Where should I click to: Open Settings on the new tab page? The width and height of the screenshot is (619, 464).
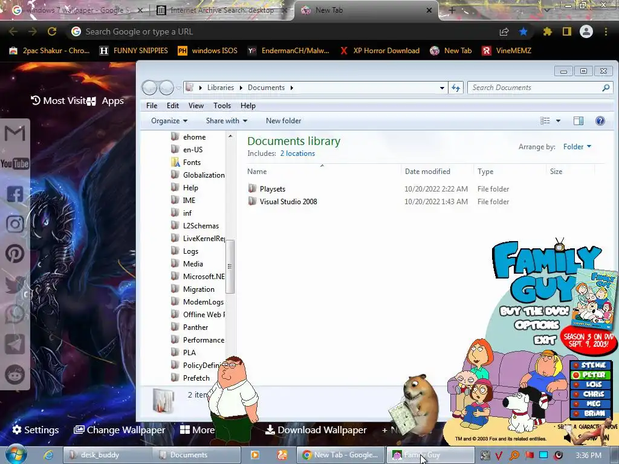(x=36, y=430)
